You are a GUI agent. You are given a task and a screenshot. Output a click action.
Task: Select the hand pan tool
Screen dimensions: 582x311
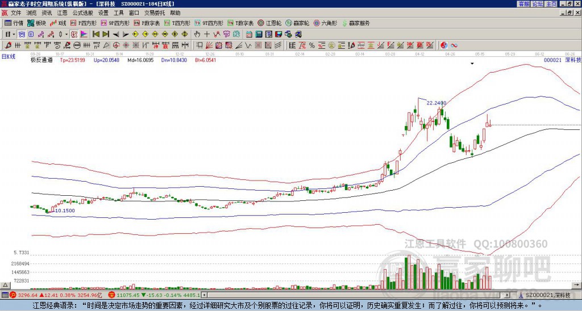[197, 34]
